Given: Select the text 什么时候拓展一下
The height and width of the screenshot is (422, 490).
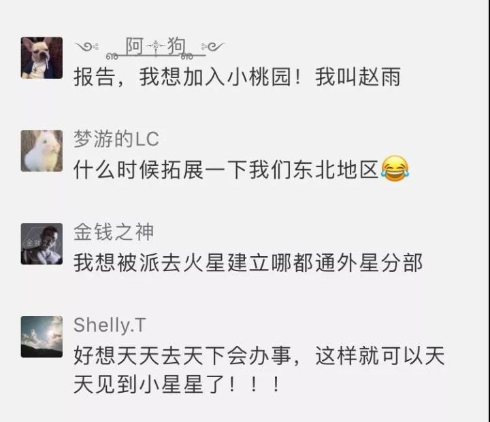Looking at the screenshot, I should (x=161, y=170).
